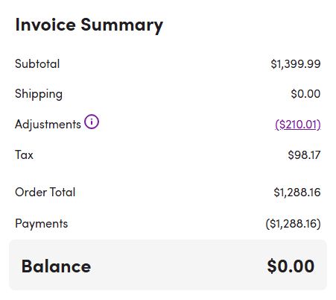Click the Invoice Summary heading

coord(89,25)
